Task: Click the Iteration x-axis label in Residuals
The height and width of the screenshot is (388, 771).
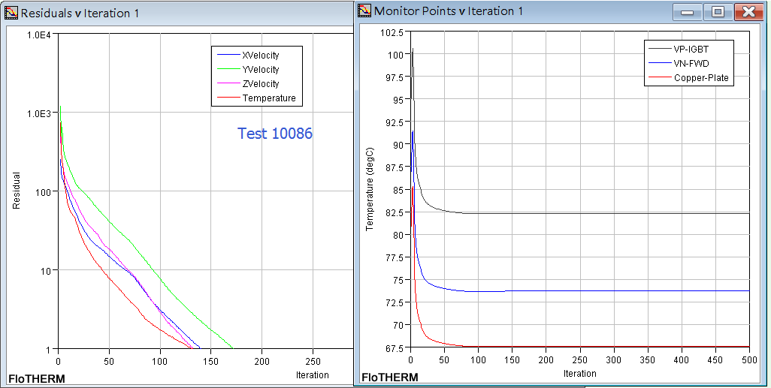Action: [313, 375]
